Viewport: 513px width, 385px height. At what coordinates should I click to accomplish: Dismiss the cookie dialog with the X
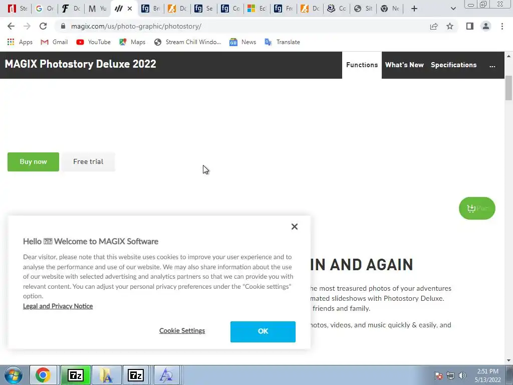coord(295,227)
